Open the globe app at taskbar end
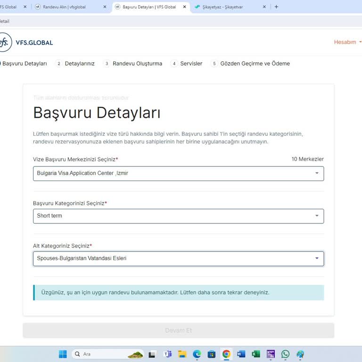The height and width of the screenshot is (362, 362). pyautogui.click(x=300, y=354)
